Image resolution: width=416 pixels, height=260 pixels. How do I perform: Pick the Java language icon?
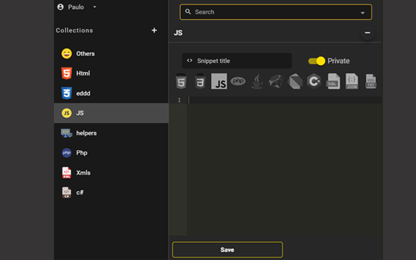[257, 82]
